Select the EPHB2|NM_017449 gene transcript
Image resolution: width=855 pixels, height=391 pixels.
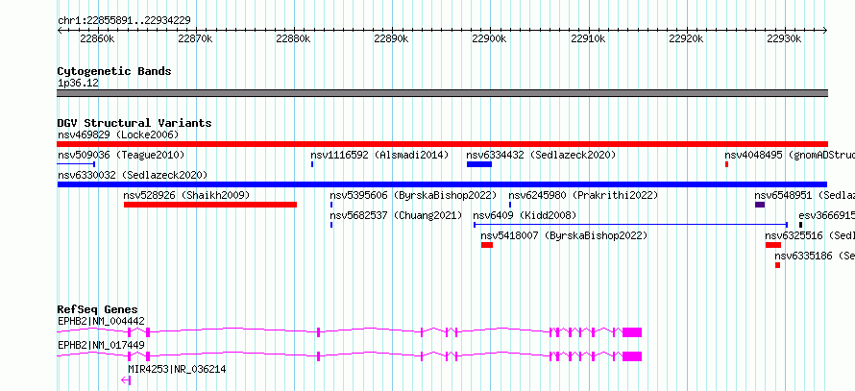pos(350,356)
